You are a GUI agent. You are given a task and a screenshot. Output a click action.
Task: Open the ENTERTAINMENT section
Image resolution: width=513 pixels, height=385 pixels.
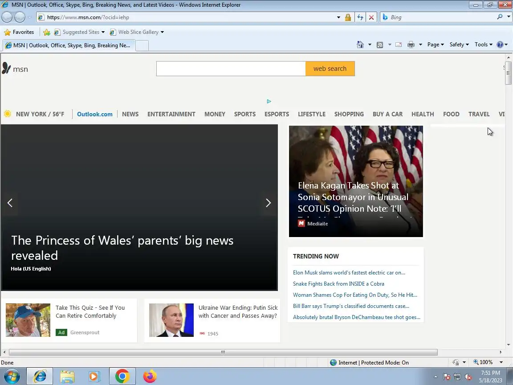(171, 114)
